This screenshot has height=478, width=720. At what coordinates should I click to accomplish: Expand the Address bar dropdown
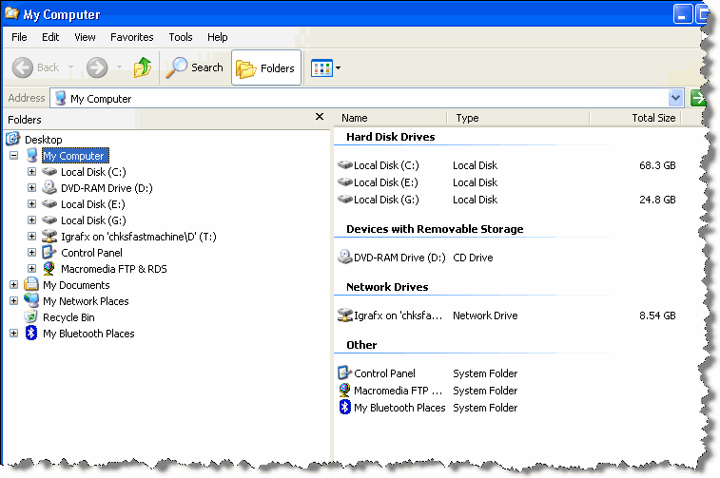675,98
